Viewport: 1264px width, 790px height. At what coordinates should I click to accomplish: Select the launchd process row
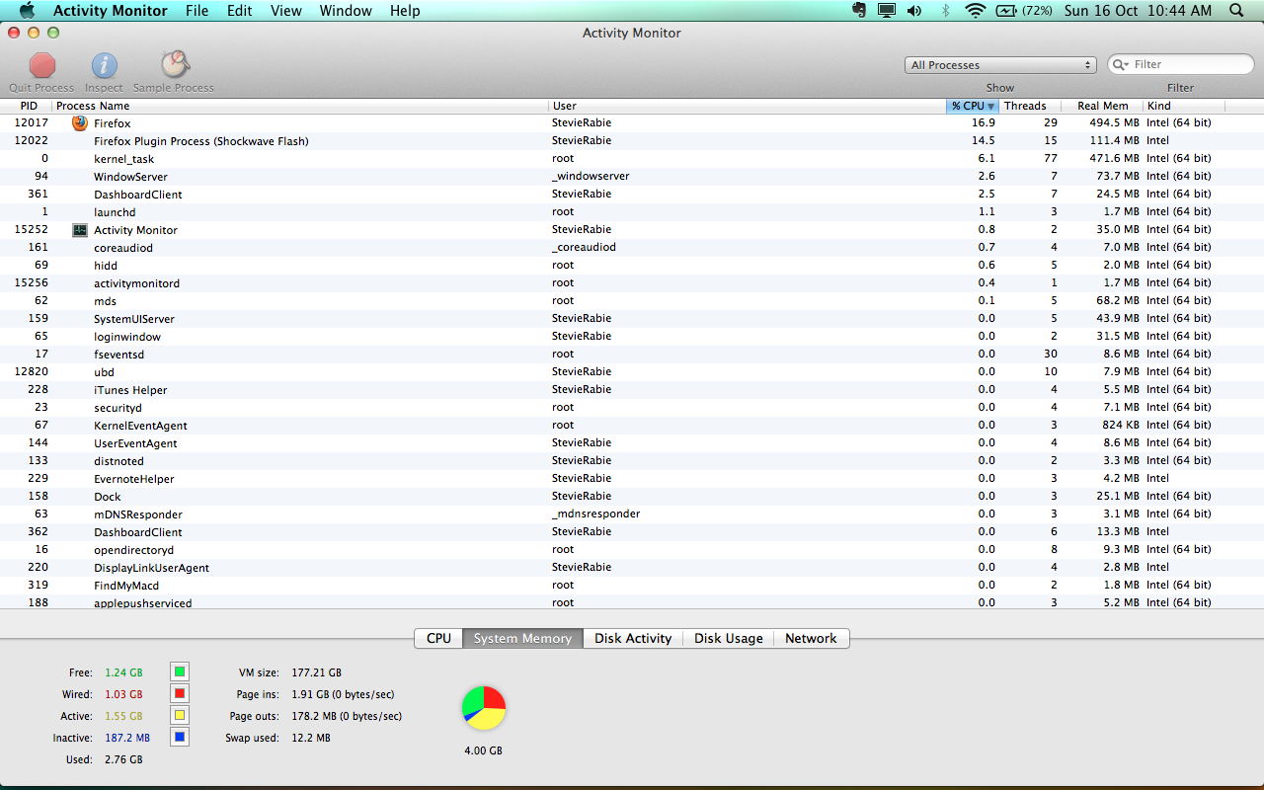click(x=632, y=212)
